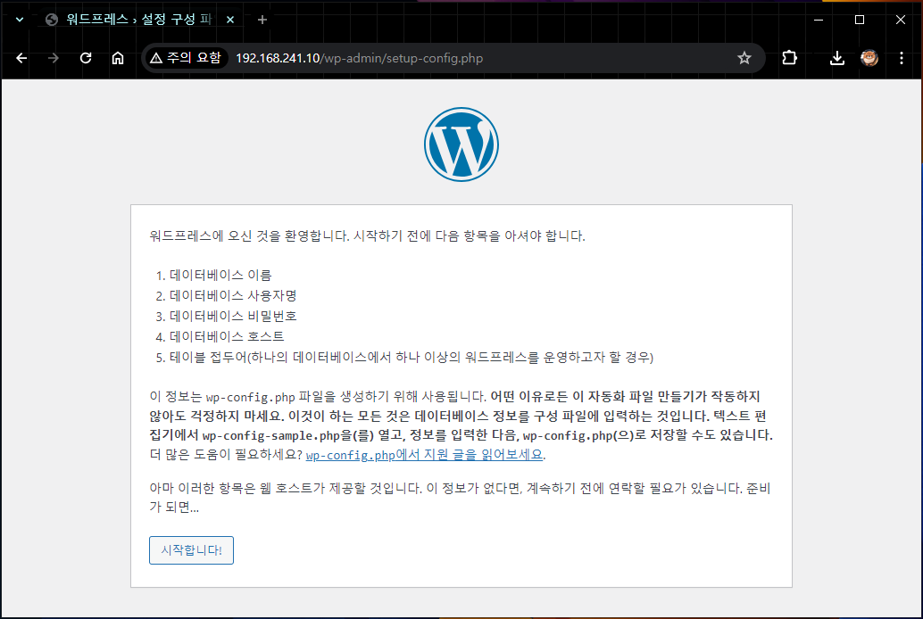Show site info via 주의 요함 badge
Image resolution: width=923 pixels, height=619 pixels.
pos(186,58)
